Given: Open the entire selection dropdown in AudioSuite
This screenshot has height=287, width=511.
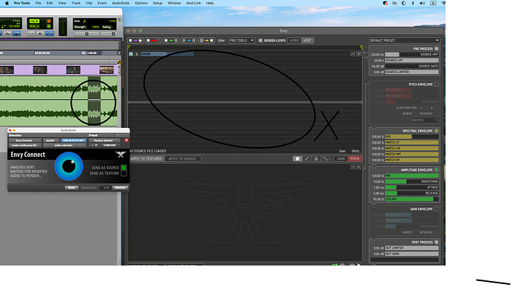Looking at the screenshot, I should (64, 145).
